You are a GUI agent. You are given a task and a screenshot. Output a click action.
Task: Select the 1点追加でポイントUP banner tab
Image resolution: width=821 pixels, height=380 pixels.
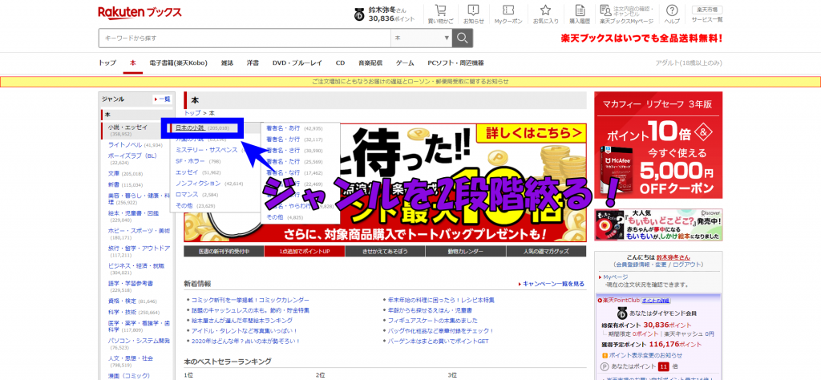point(304,251)
